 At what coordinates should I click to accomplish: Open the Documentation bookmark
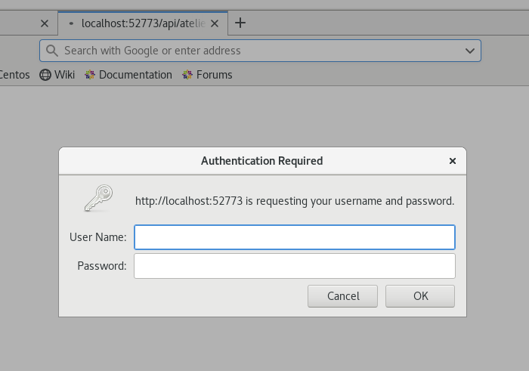[x=128, y=75]
